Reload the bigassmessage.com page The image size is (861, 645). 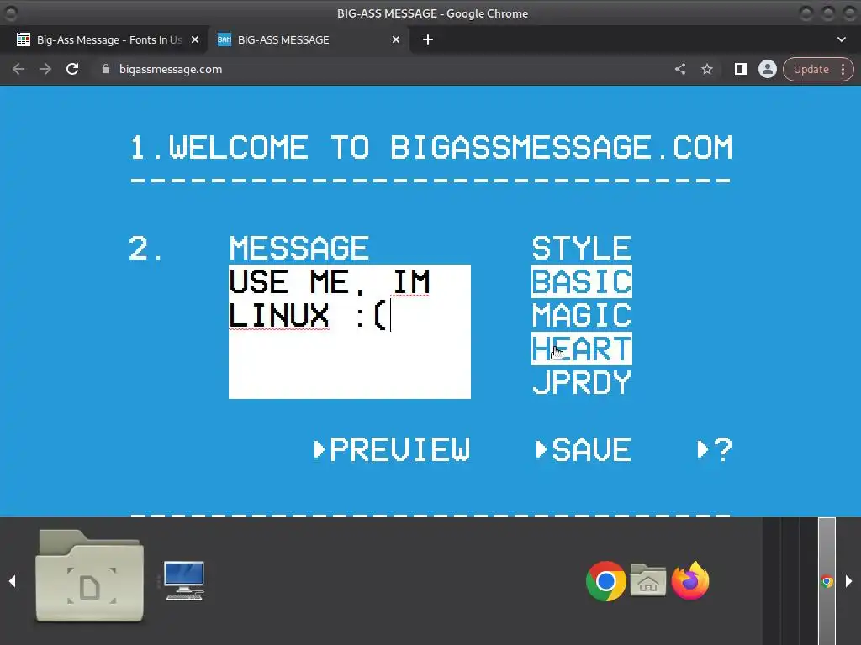(x=72, y=69)
